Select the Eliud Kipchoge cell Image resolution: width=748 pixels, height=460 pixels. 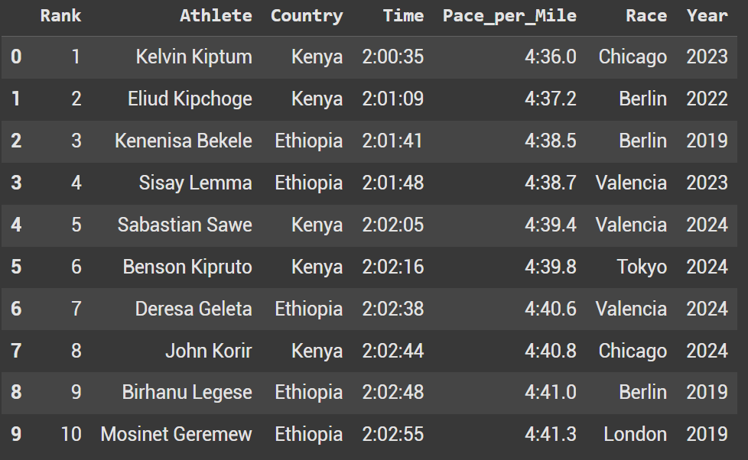tap(190, 99)
